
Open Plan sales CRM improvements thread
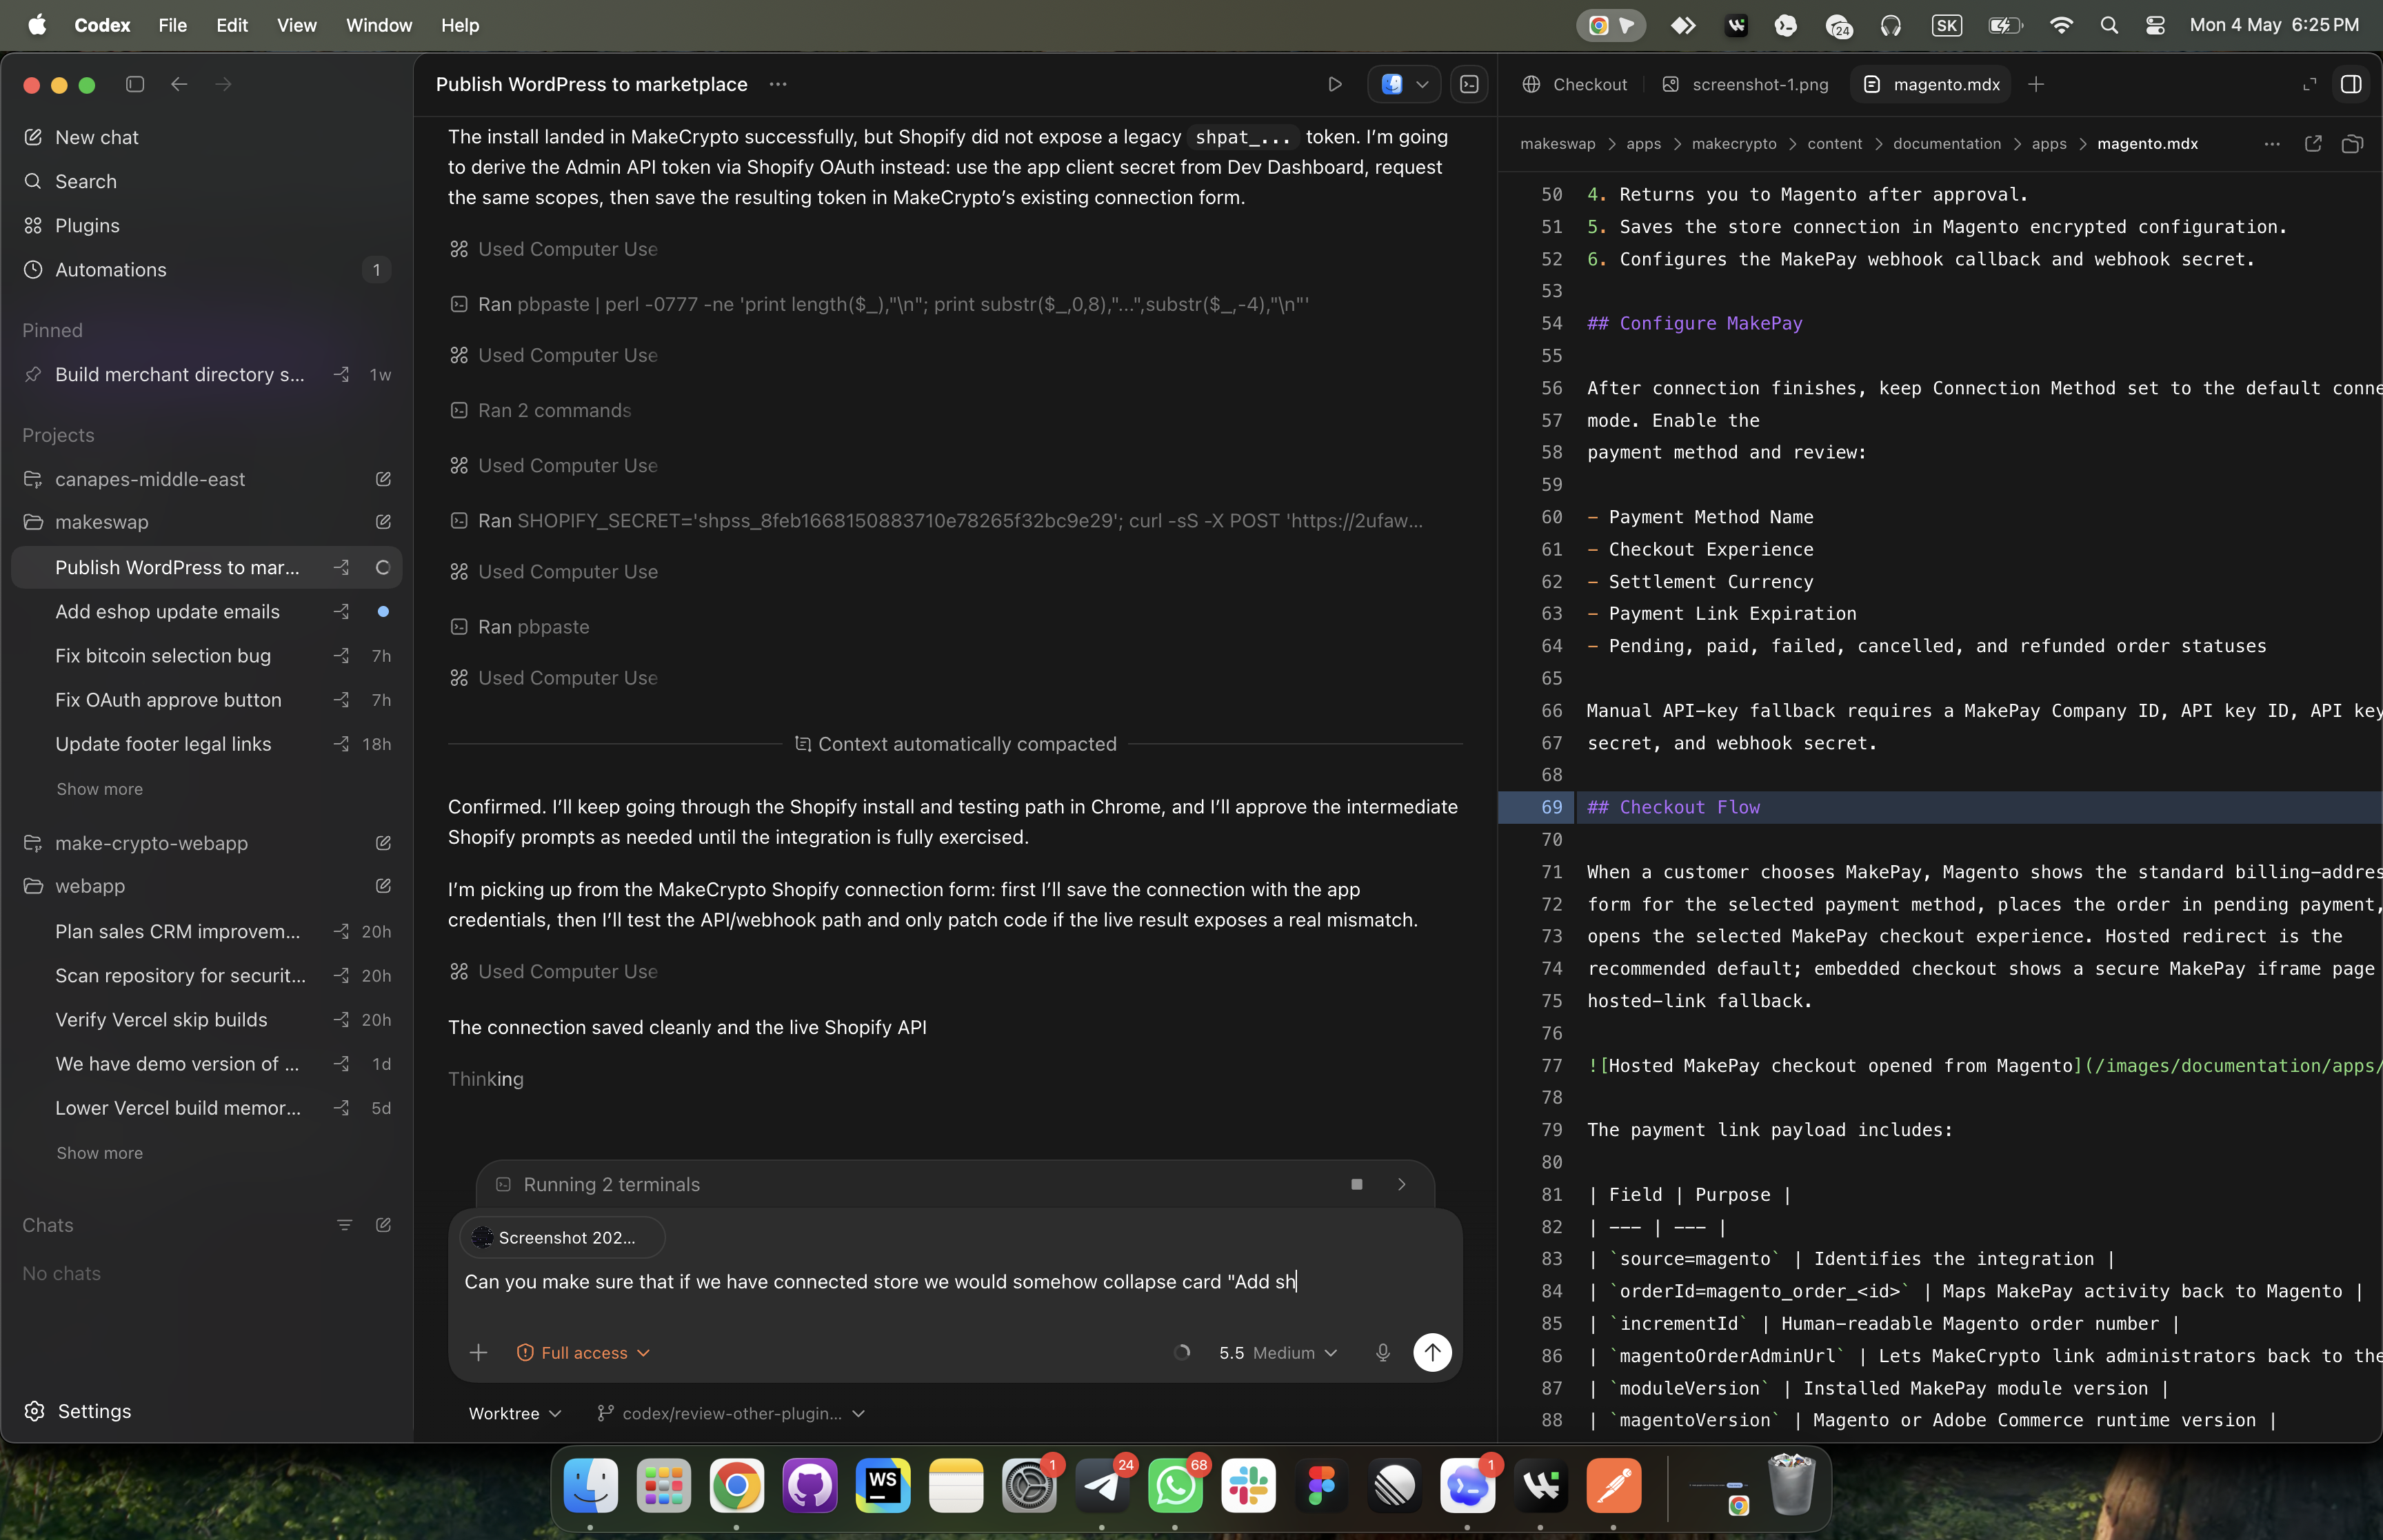coord(206,931)
